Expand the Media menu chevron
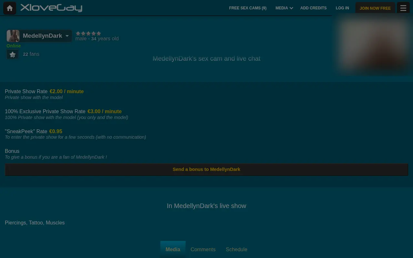This screenshot has width=413, height=258. click(291, 8)
